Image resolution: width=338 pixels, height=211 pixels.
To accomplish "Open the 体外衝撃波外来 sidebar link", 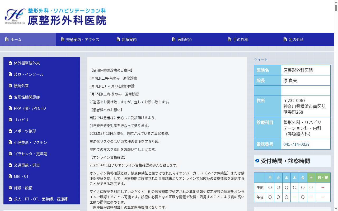I will point(42,63).
